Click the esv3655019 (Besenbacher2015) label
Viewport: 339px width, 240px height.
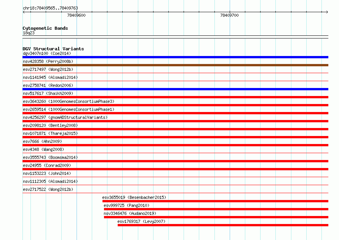pyautogui.click(x=134, y=197)
